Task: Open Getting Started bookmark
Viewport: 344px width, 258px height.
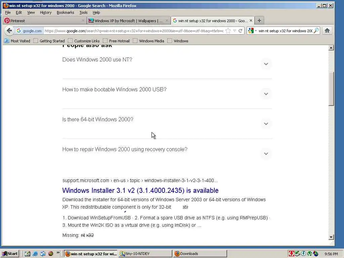Action: [x=49, y=41]
